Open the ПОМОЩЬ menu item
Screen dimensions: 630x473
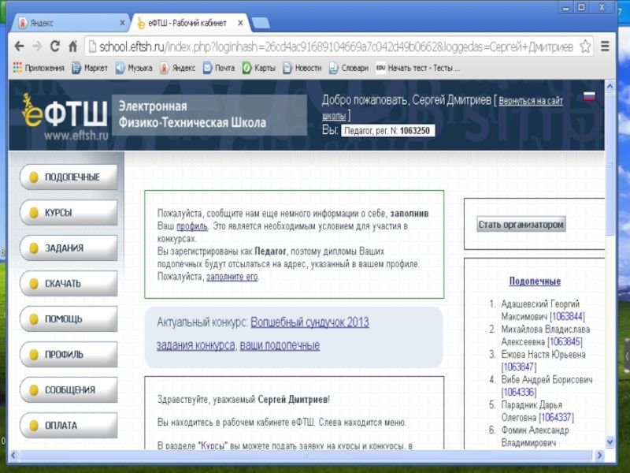tap(69, 319)
